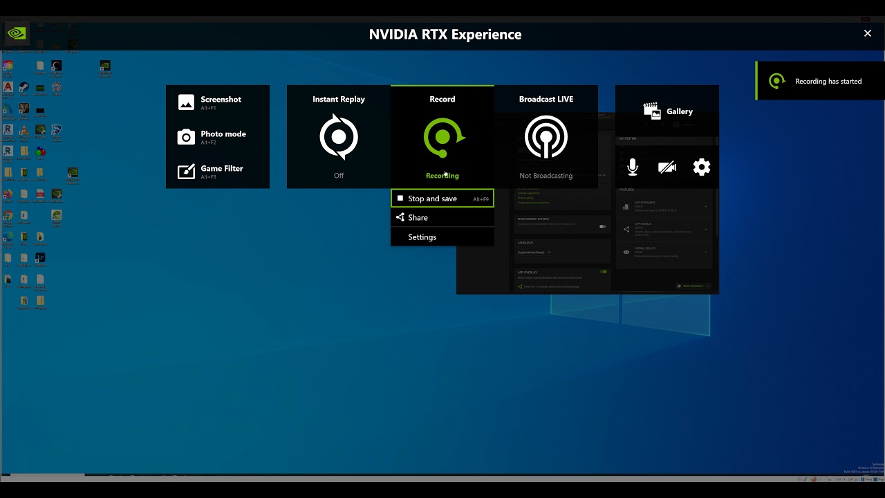
Task: Click the Not Broadcasting status text
Action: coord(546,176)
